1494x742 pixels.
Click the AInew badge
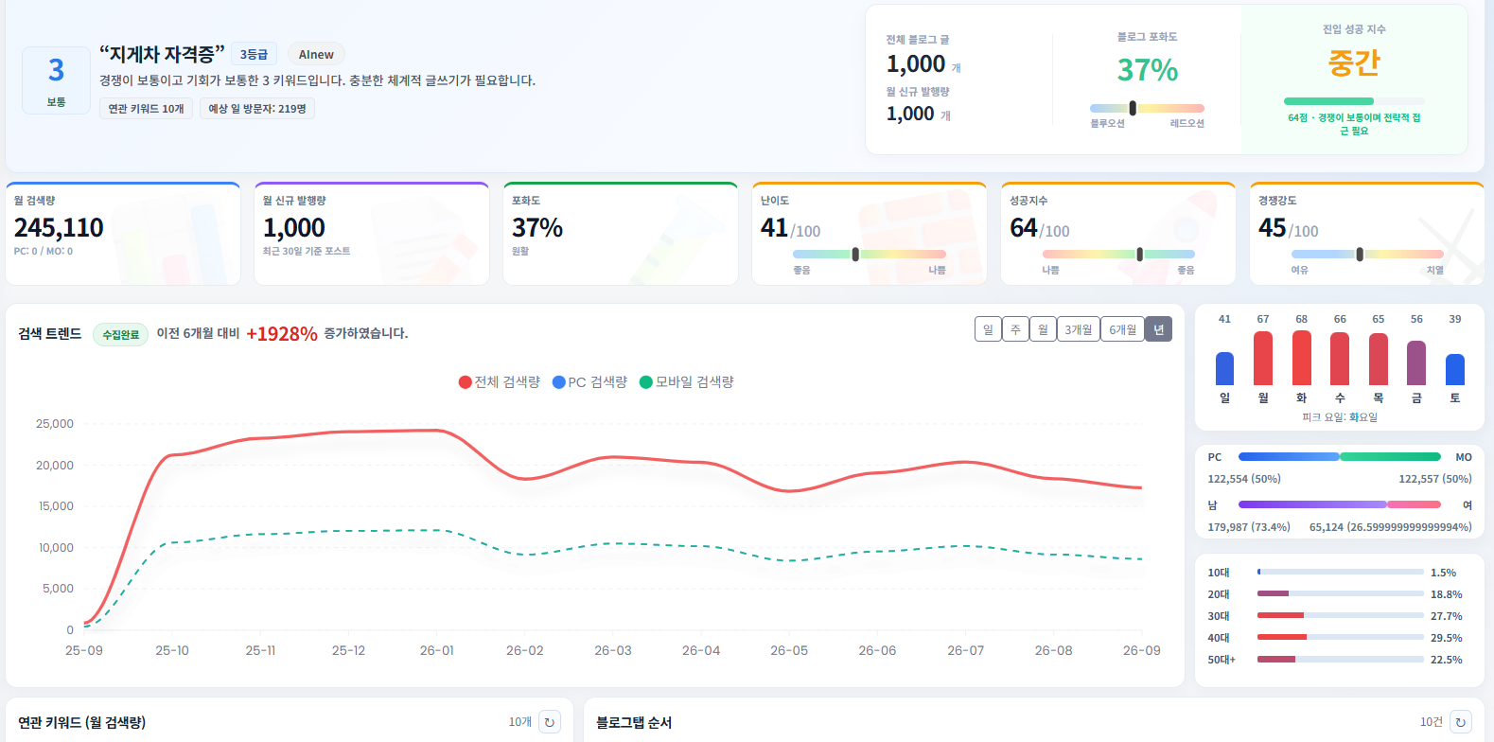click(x=316, y=55)
